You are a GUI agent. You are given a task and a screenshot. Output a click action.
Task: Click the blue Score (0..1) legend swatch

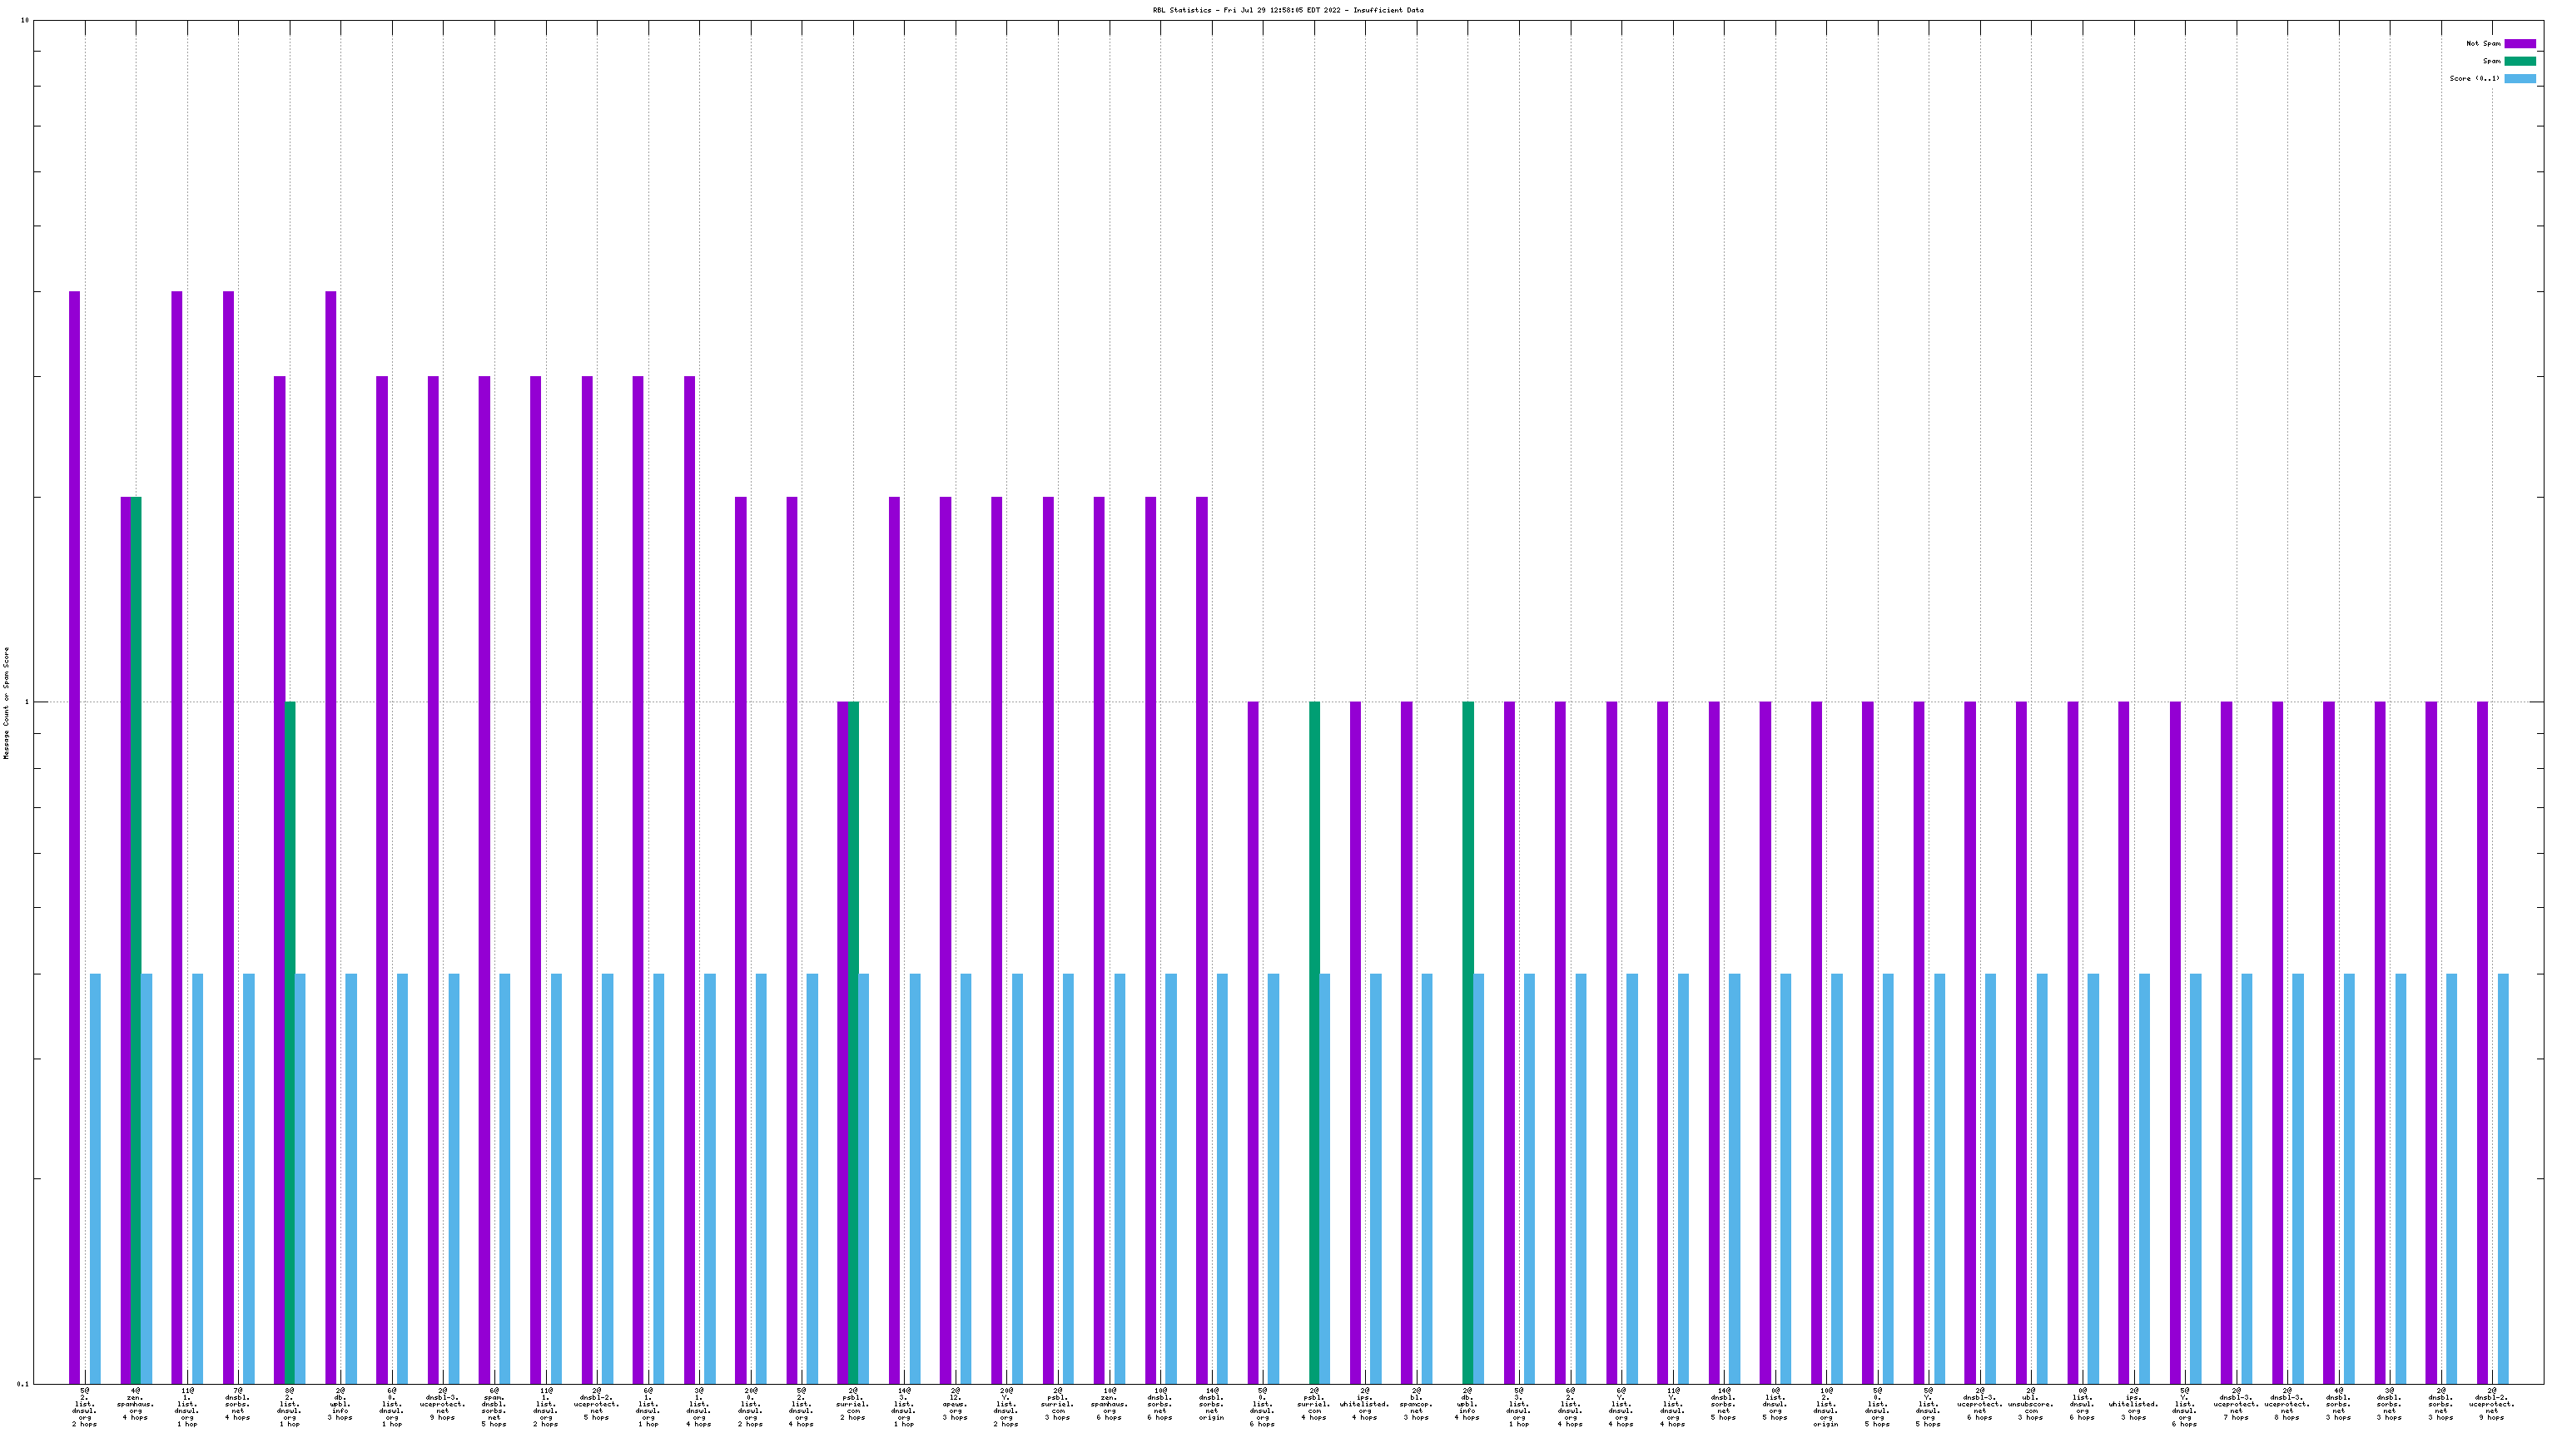tap(2520, 78)
